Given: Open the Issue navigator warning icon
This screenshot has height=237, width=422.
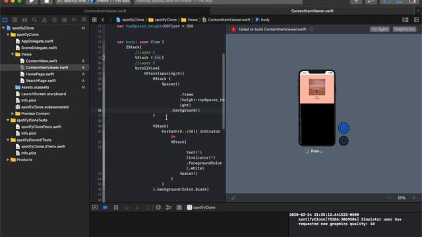Looking at the screenshot, I should pos(44,20).
